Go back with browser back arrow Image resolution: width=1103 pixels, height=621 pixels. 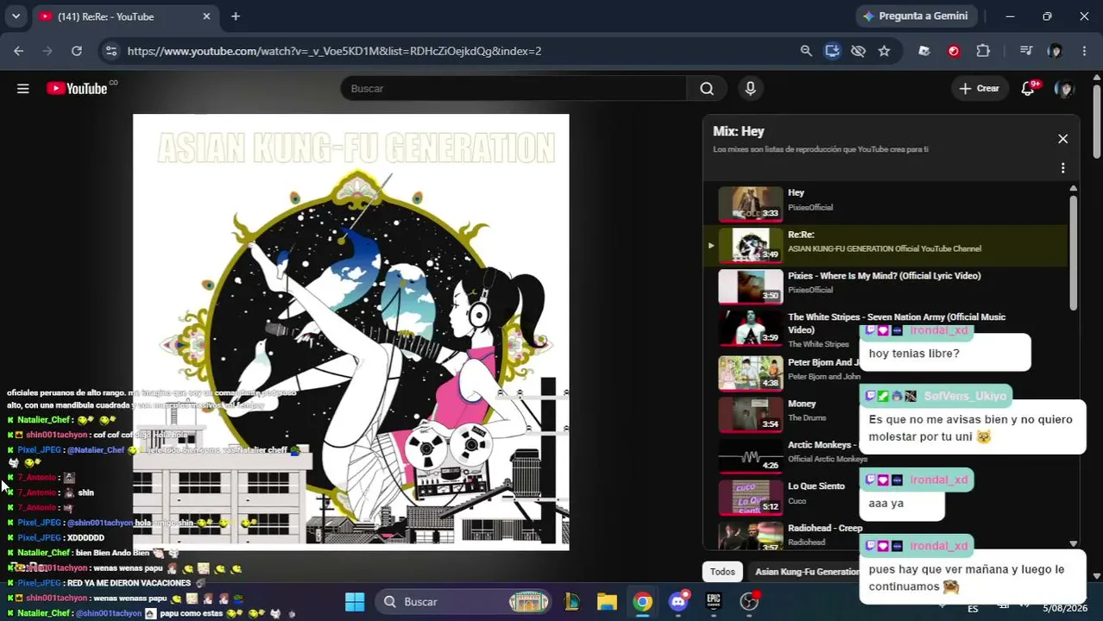(19, 51)
